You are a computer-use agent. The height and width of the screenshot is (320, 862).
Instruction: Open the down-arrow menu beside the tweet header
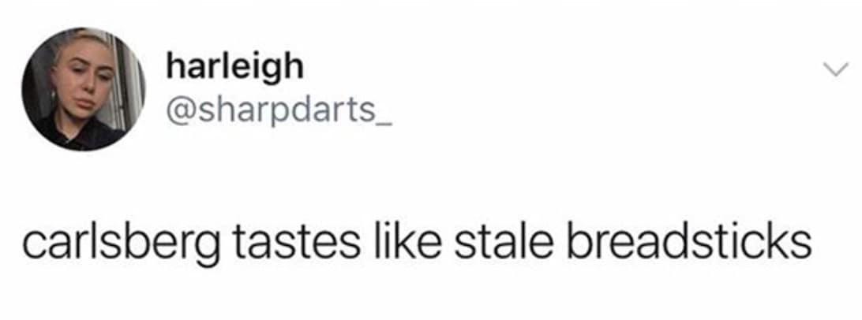click(834, 69)
